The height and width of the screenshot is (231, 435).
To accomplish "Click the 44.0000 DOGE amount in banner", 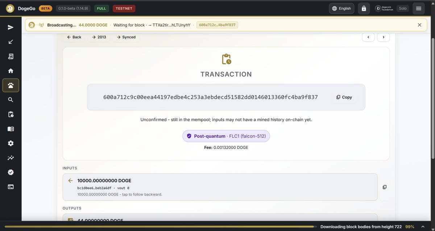I will (93, 25).
